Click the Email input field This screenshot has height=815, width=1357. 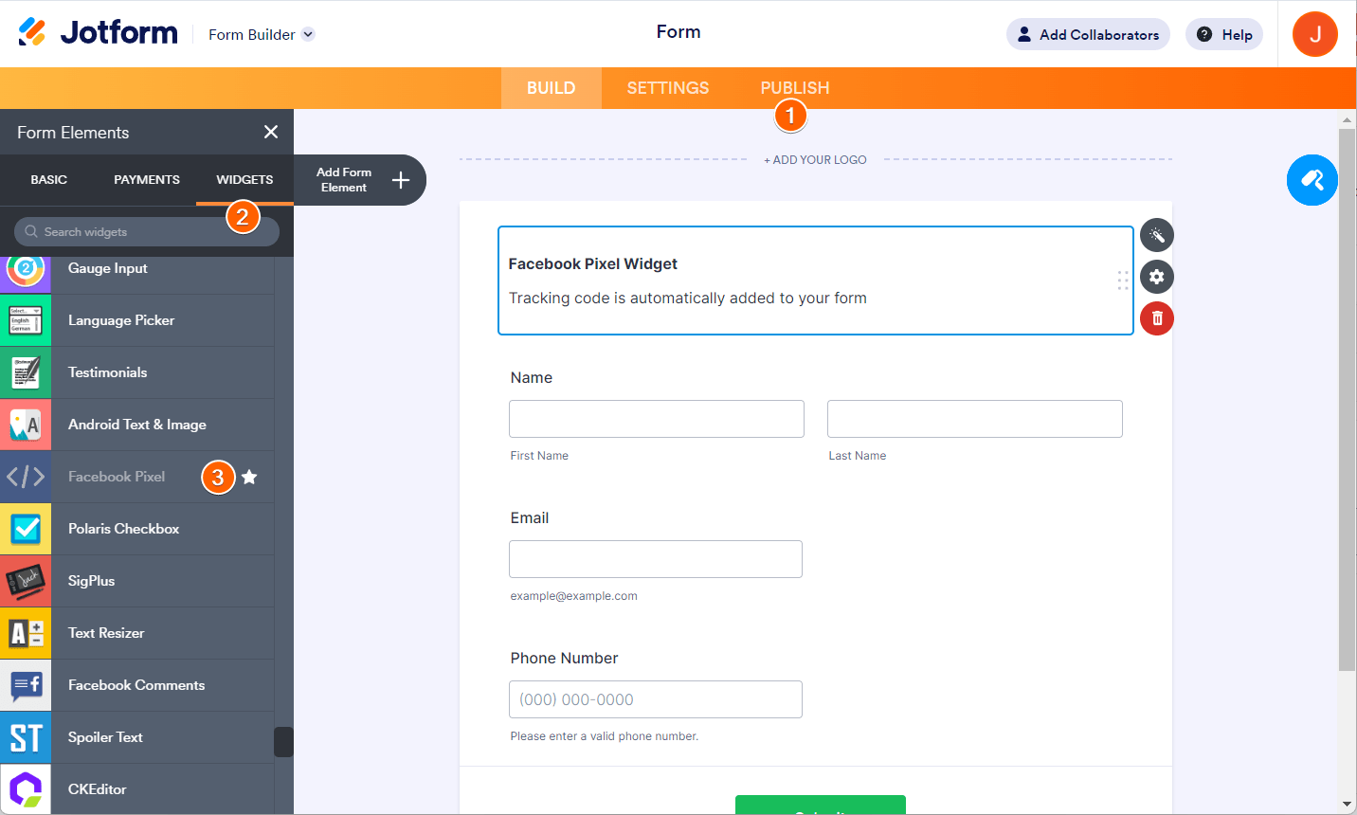655,559
